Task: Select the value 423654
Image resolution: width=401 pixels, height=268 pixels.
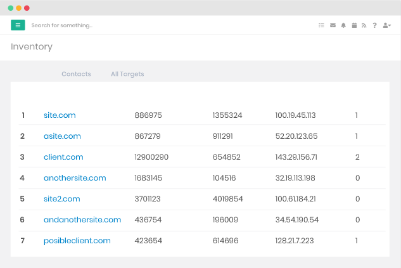Action: pos(148,241)
